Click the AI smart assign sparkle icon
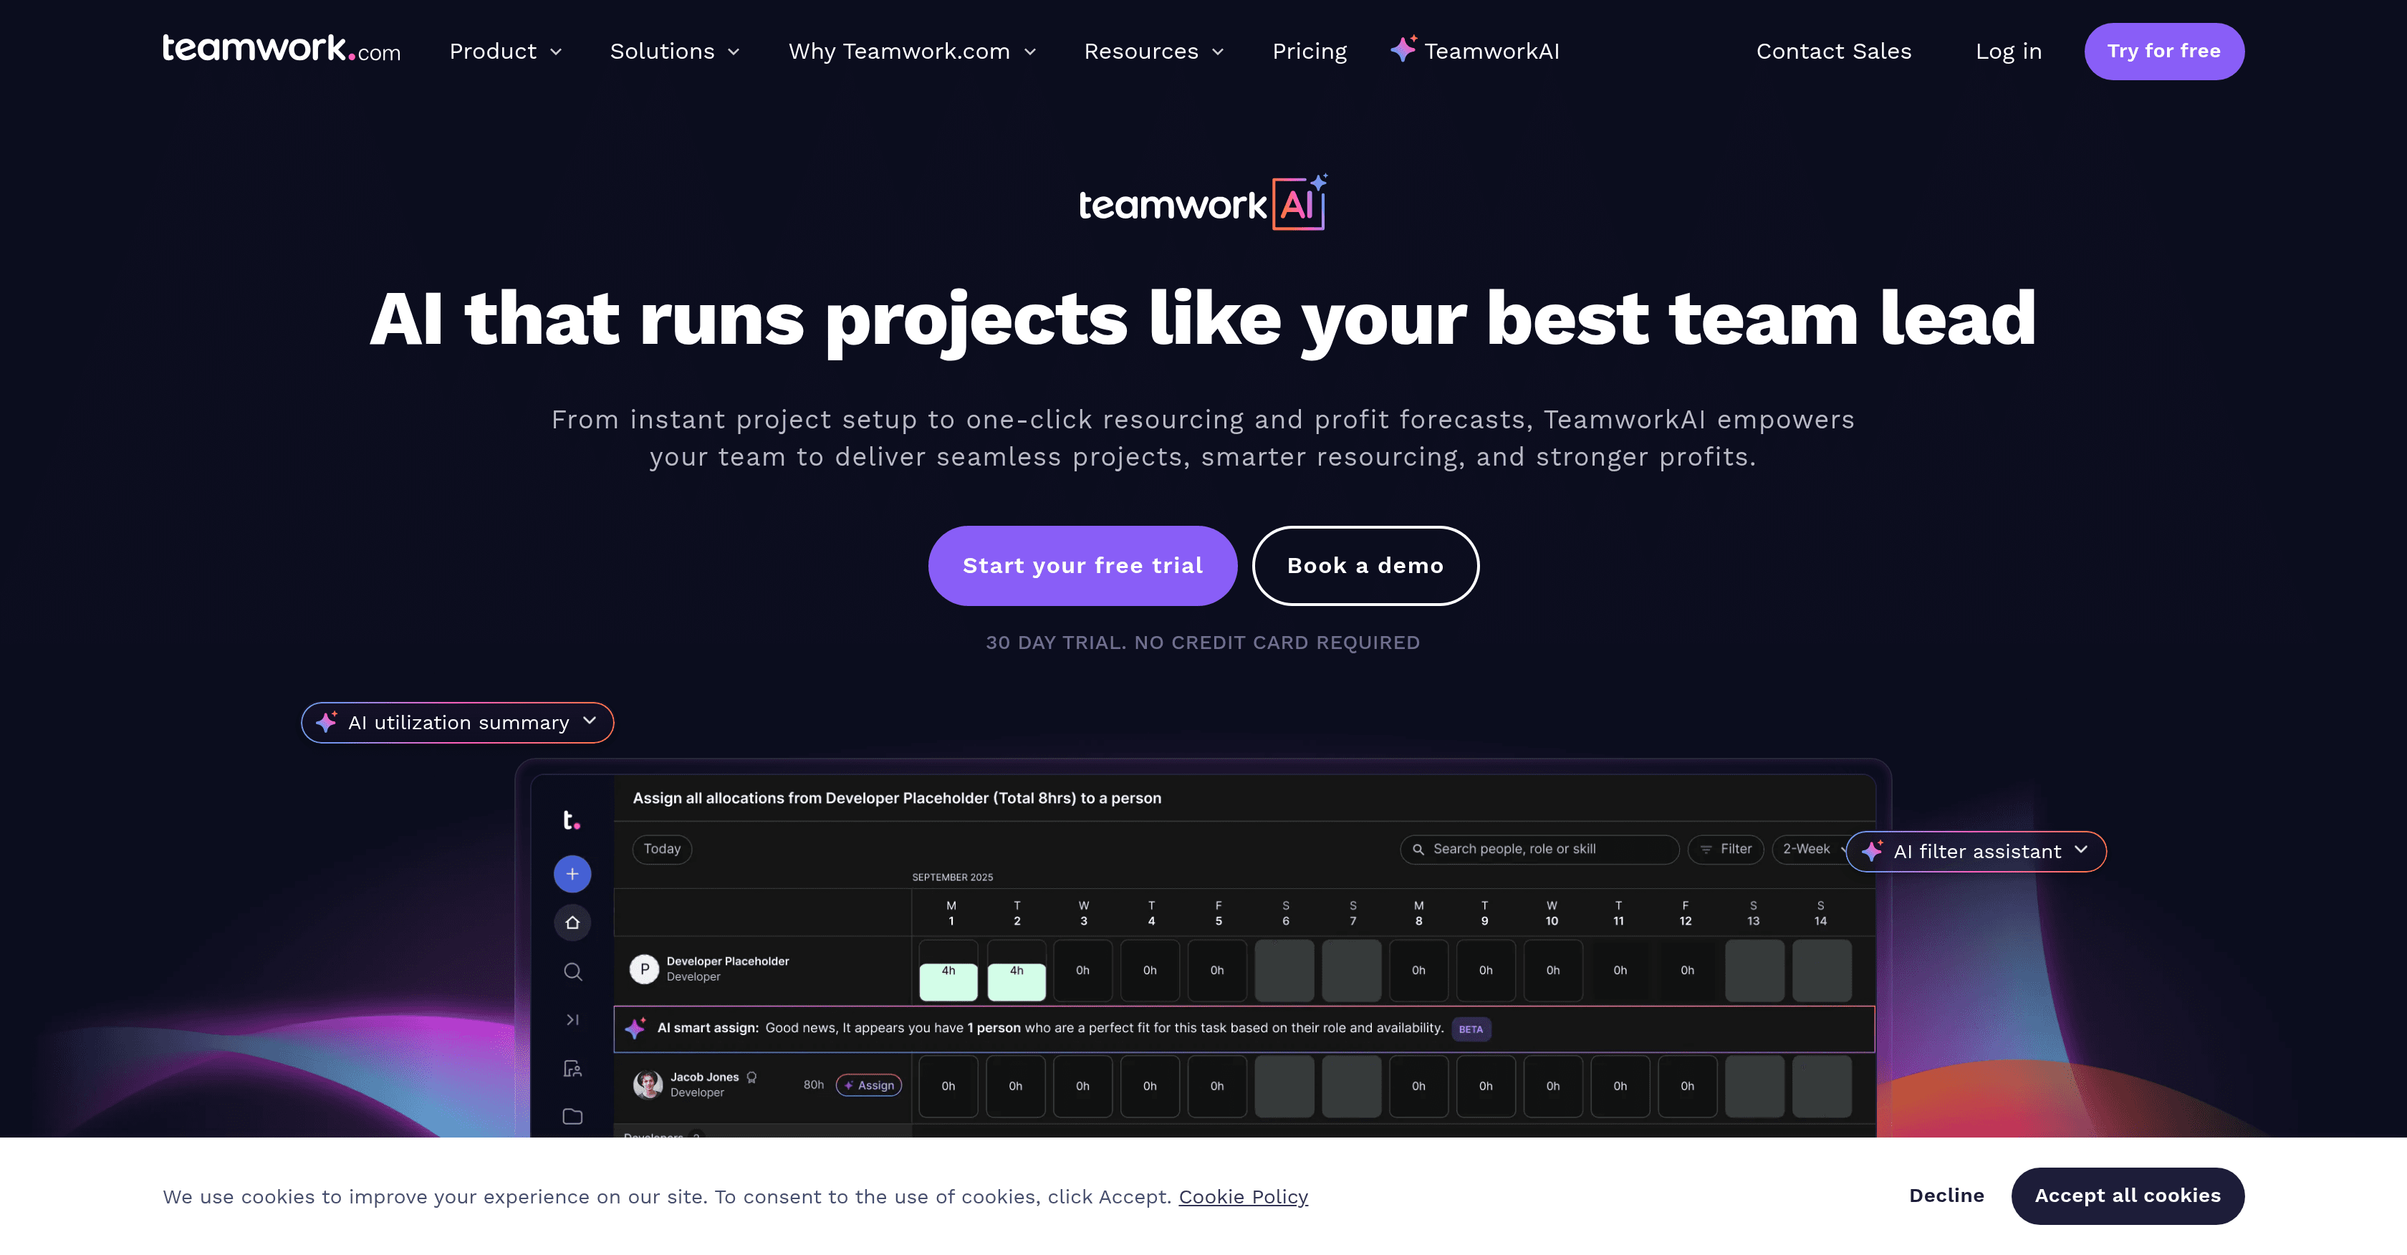The width and height of the screenshot is (2407, 1255). point(638,1028)
